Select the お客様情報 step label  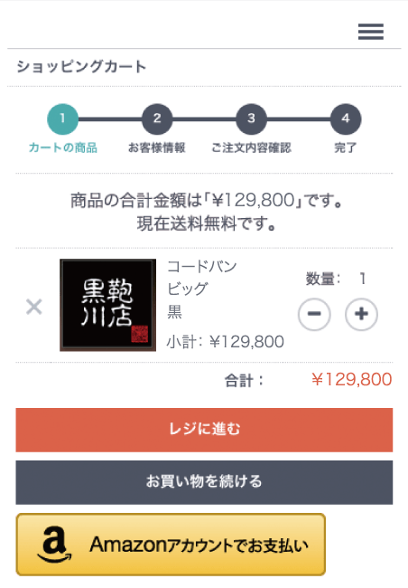157,147
